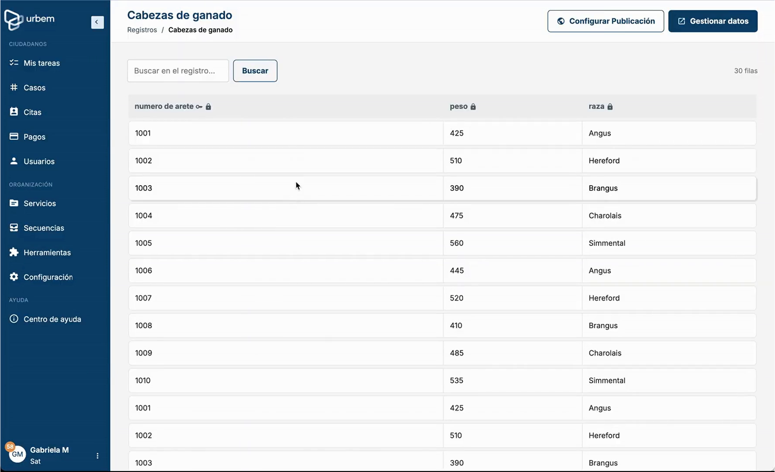The width and height of the screenshot is (775, 472).
Task: Click the Simmental cell in row 1010
Action: pyautogui.click(x=669, y=380)
